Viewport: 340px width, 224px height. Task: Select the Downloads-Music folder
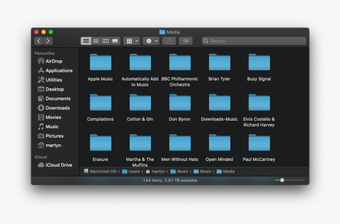[x=219, y=103]
